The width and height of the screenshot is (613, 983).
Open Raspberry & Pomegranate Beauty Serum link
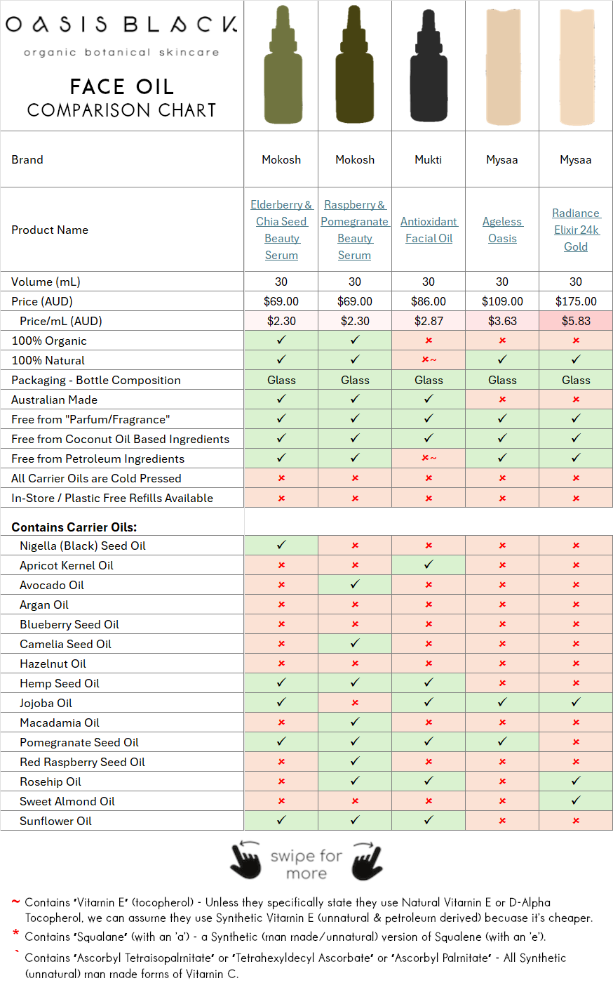(355, 230)
